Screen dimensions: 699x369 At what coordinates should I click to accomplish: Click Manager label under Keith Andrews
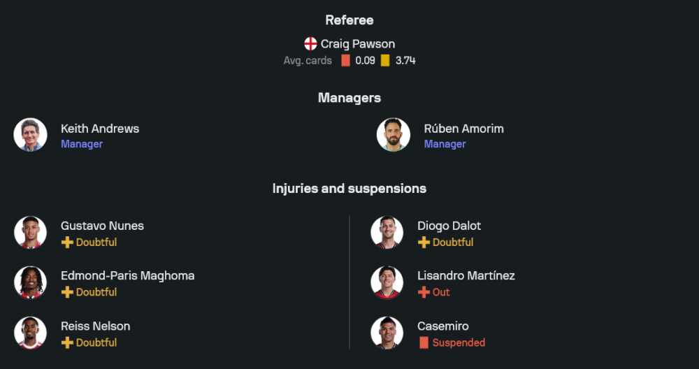[x=82, y=144]
